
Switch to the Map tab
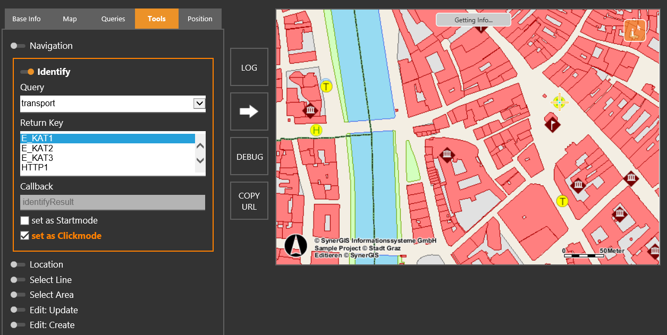click(70, 18)
